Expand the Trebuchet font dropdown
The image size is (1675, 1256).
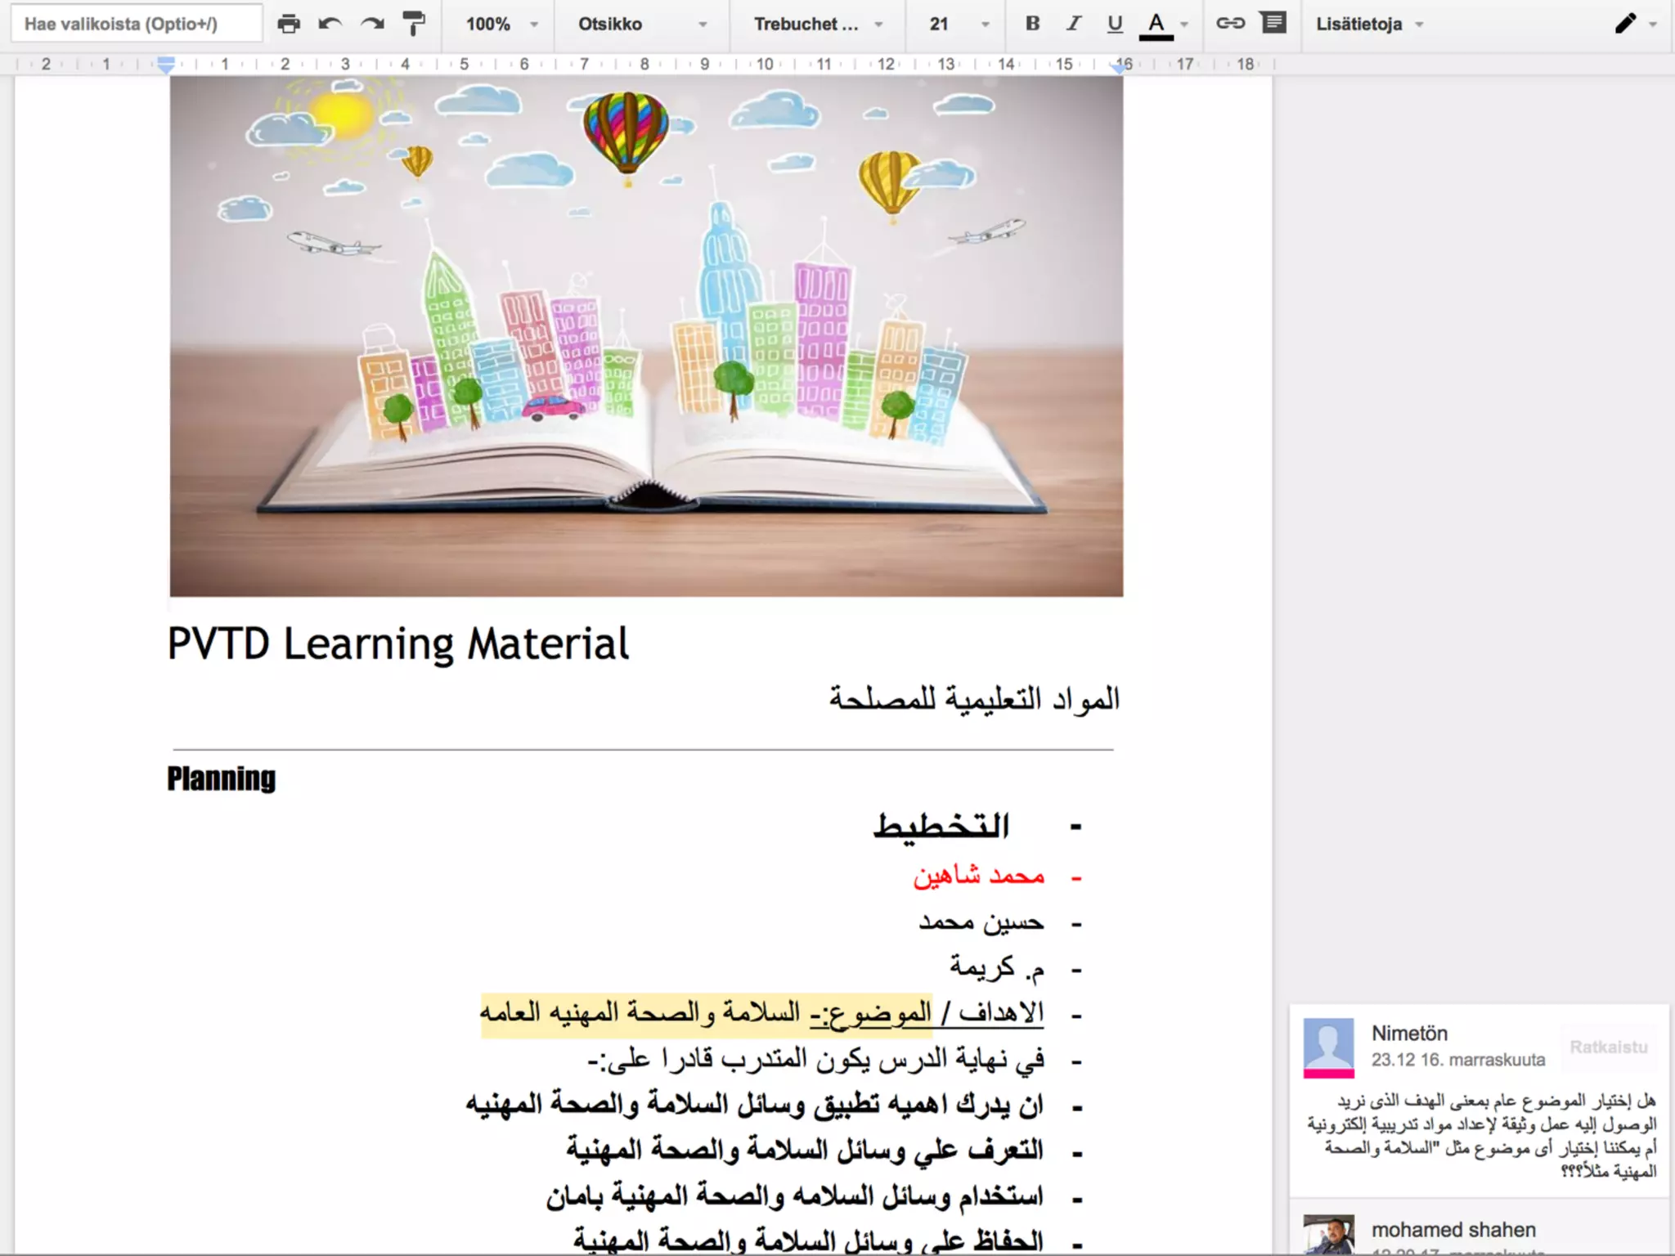point(818,24)
